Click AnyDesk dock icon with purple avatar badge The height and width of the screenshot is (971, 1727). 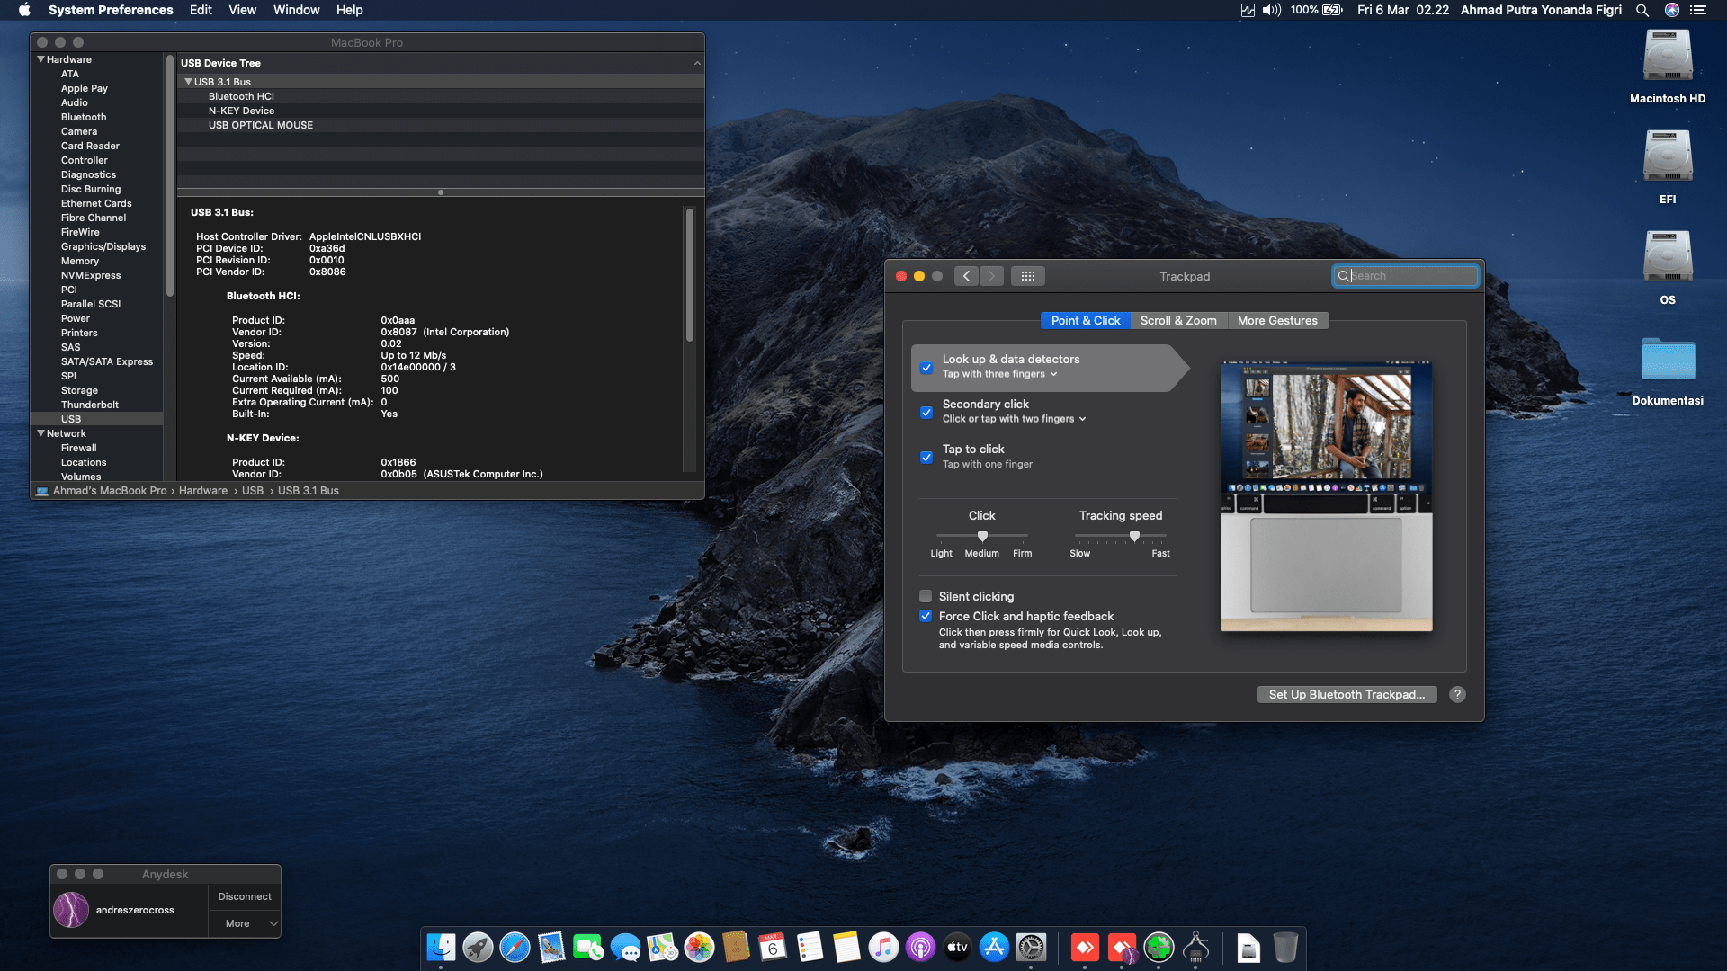click(1122, 947)
